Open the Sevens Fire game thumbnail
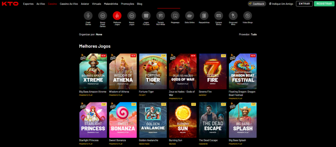Image resolution: width=336 pixels, height=147 pixels. [213, 71]
